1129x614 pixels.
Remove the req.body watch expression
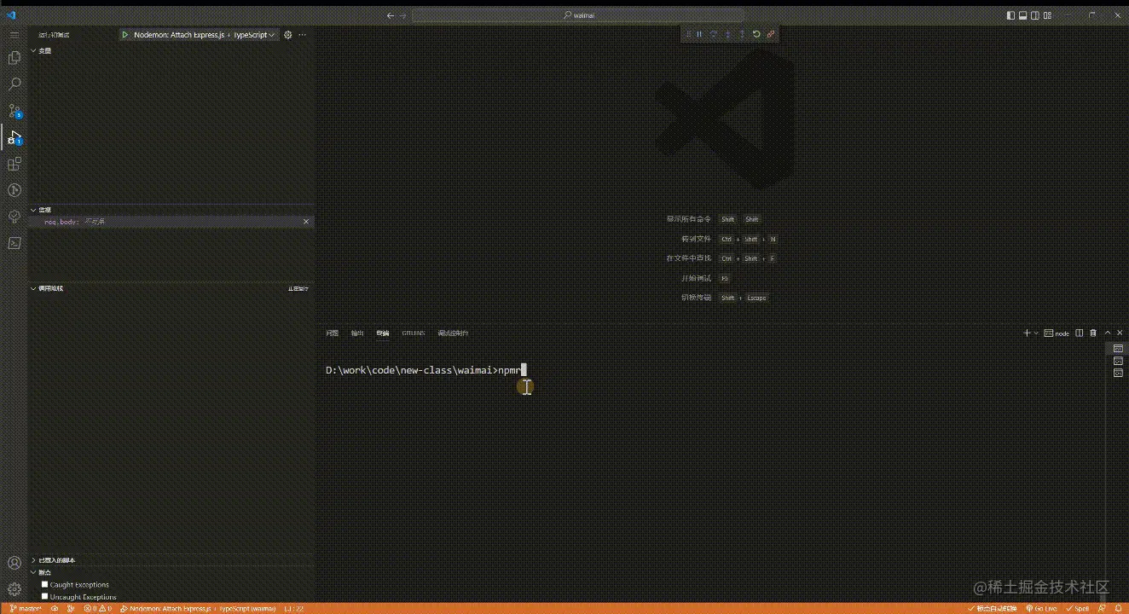pos(305,221)
